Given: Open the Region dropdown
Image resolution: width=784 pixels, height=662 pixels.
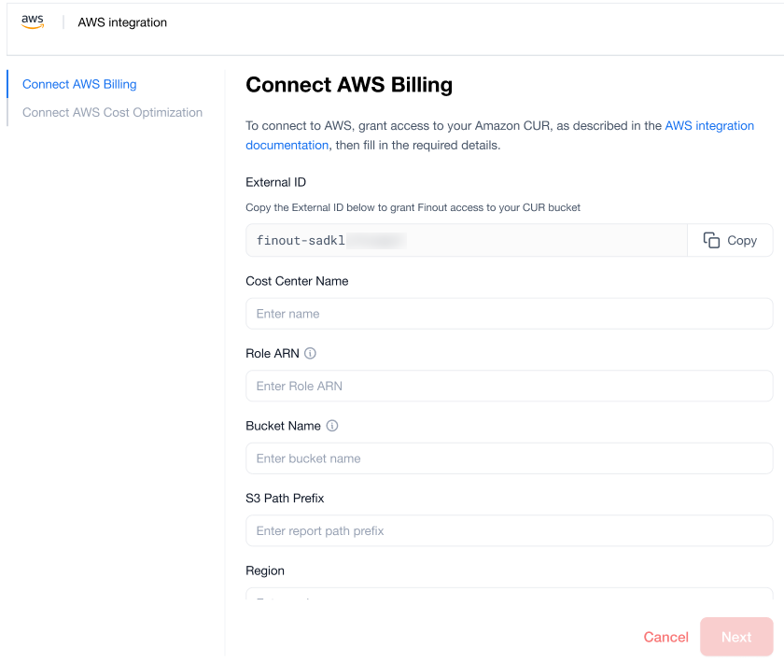Looking at the screenshot, I should pyautogui.click(x=509, y=594).
